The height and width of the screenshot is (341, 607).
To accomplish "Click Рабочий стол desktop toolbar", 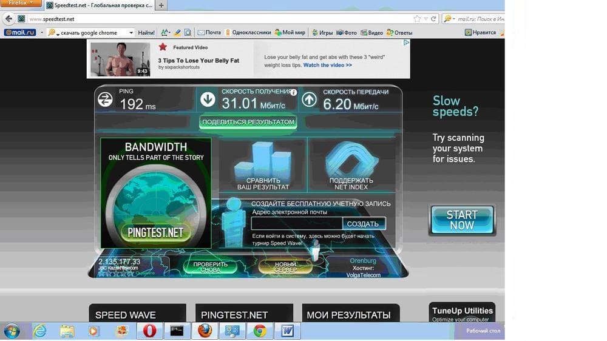I will click(483, 331).
